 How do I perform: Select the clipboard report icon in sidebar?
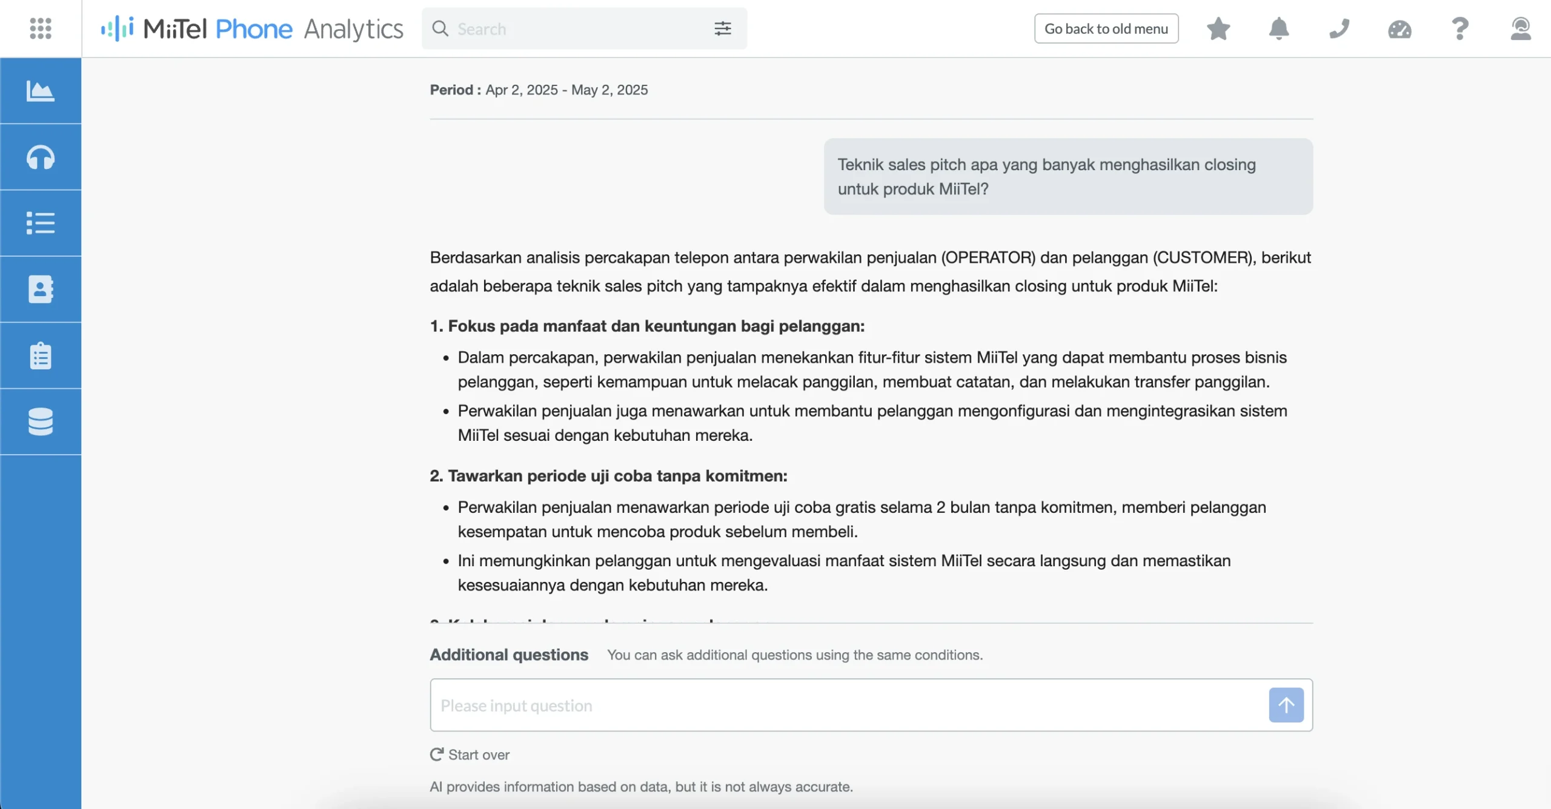tap(40, 355)
